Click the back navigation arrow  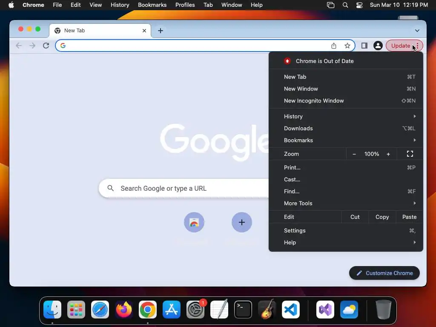pyautogui.click(x=19, y=46)
